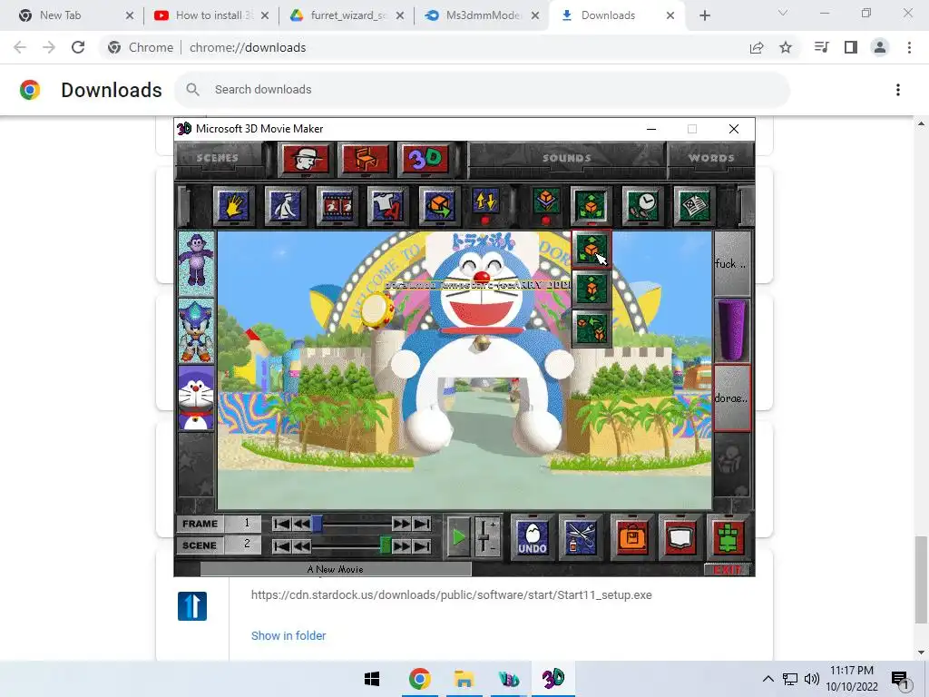Select the walking man action tool
The image size is (929, 697).
(x=285, y=206)
